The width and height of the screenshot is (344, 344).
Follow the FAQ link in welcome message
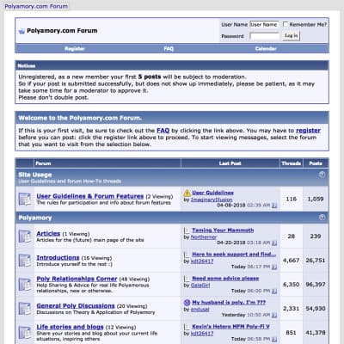(x=163, y=131)
